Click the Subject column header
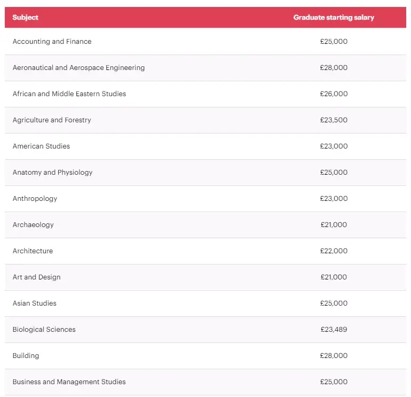411x397 pixels. click(25, 17)
